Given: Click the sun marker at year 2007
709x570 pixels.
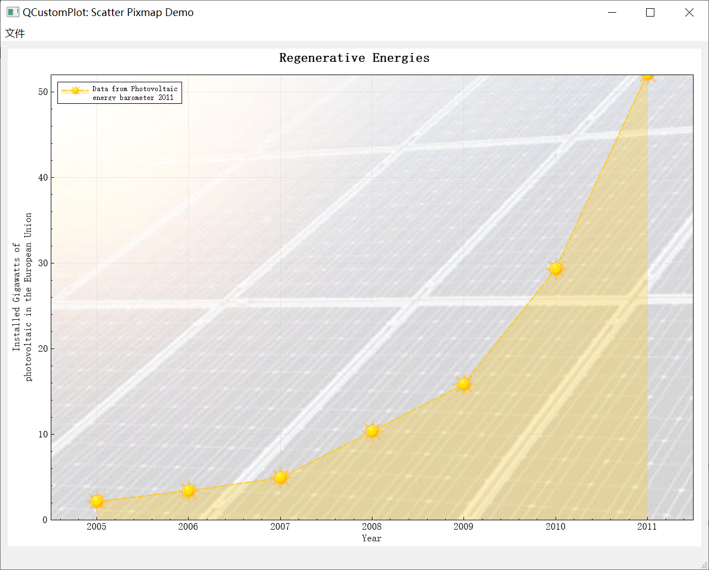Looking at the screenshot, I should pos(280,477).
